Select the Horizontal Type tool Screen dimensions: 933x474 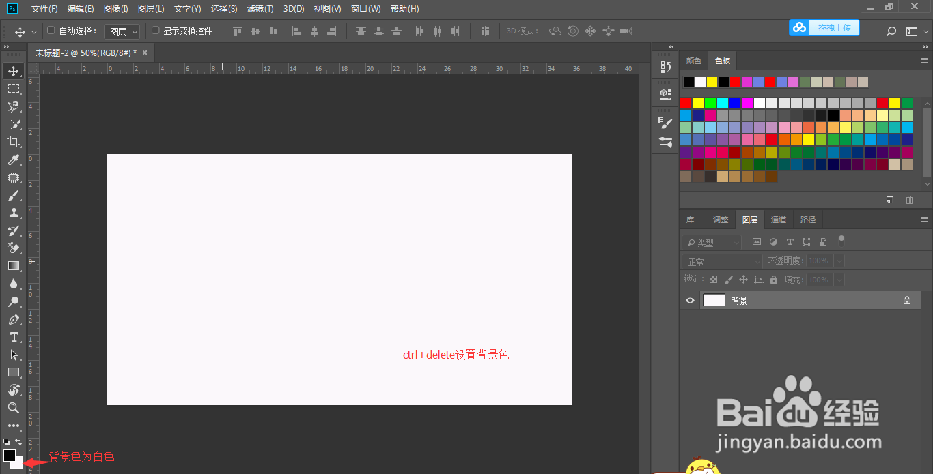14,337
